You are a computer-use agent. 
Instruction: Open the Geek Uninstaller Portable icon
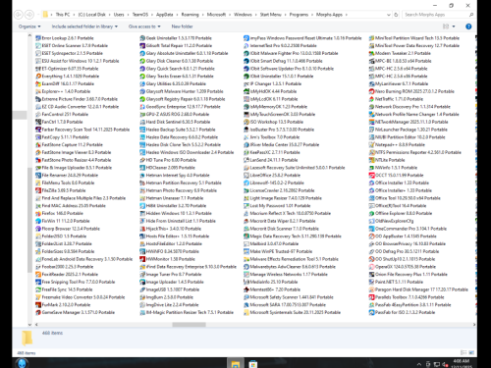[x=142, y=38]
